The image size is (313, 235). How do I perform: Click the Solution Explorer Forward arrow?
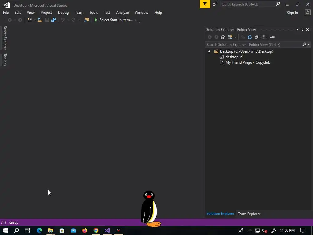pos(216,37)
